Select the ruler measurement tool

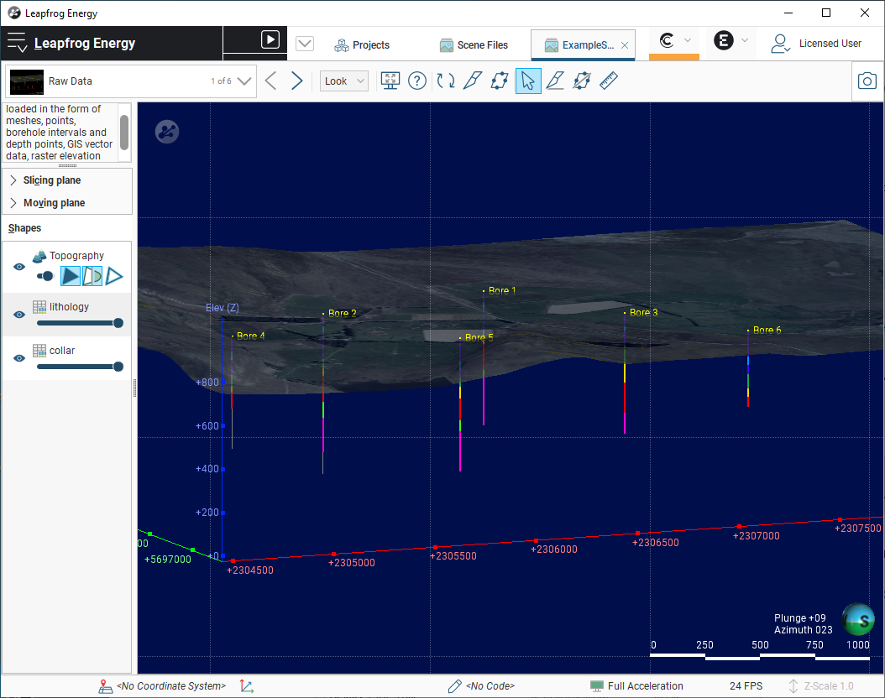609,81
